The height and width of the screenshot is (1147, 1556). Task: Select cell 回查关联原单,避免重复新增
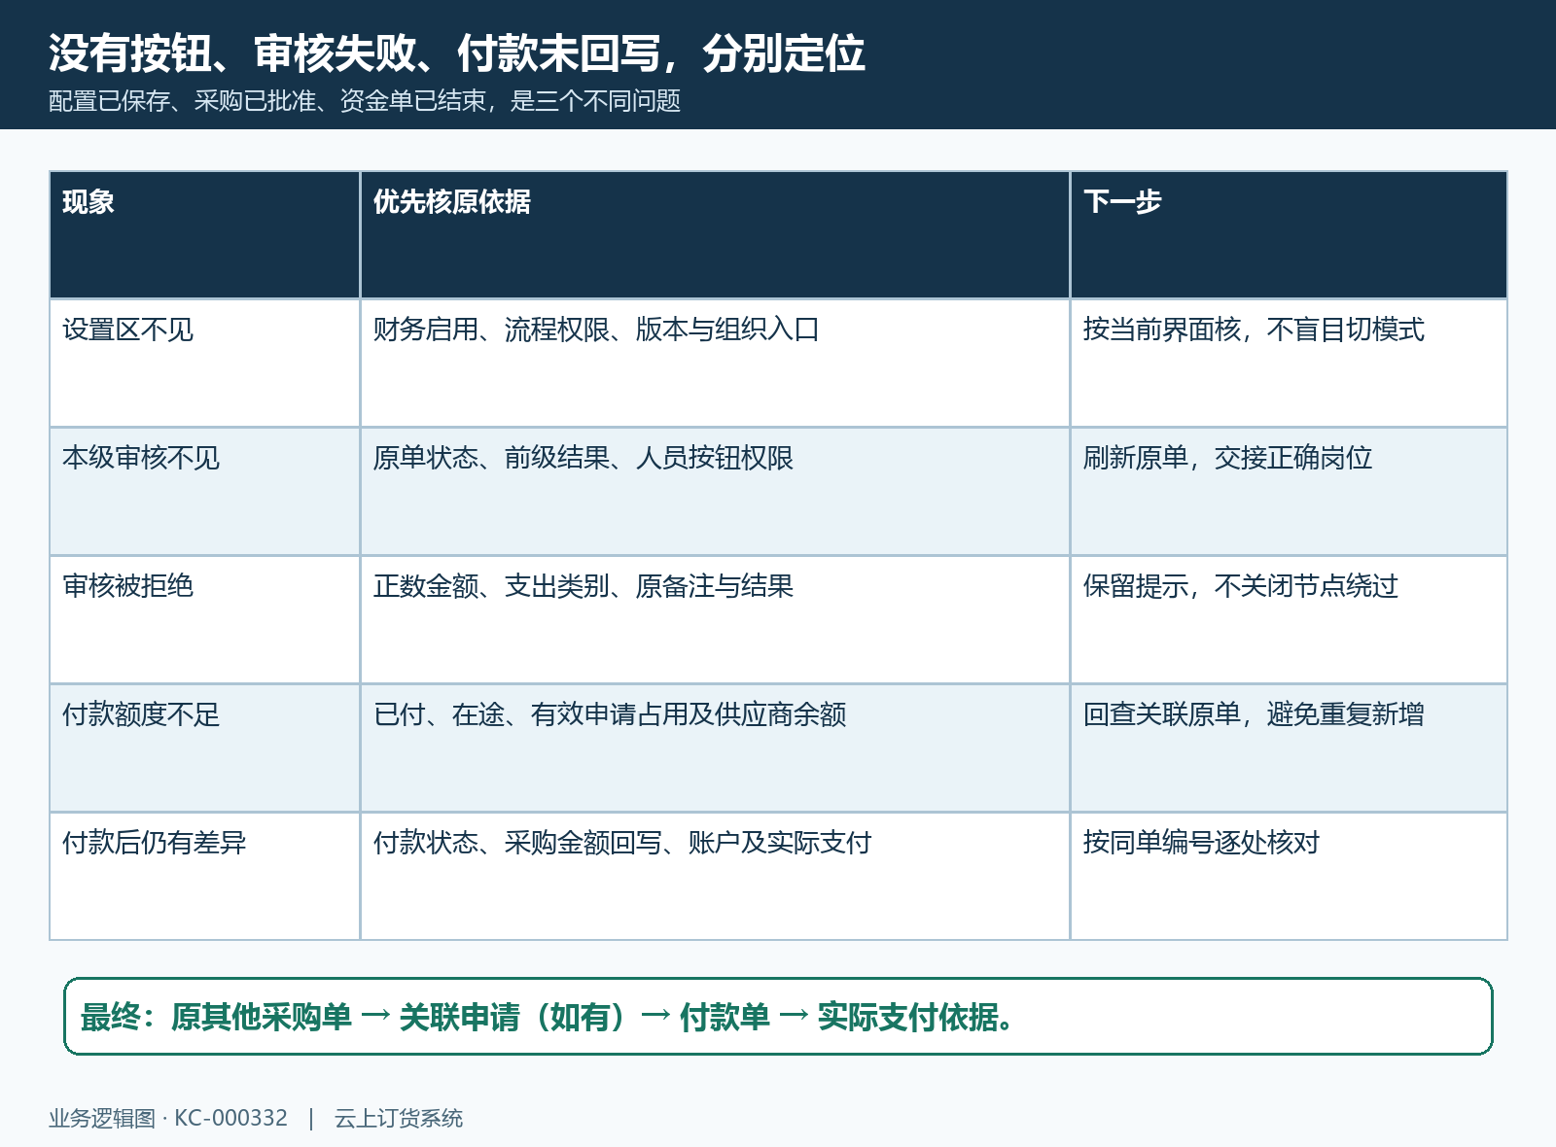point(1289,747)
